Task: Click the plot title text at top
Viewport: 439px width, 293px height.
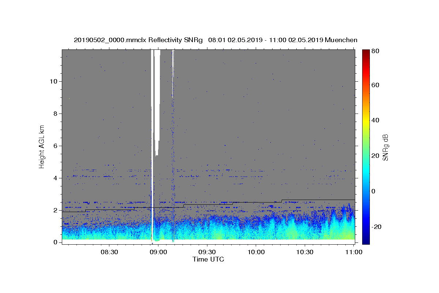Action: click(215, 40)
